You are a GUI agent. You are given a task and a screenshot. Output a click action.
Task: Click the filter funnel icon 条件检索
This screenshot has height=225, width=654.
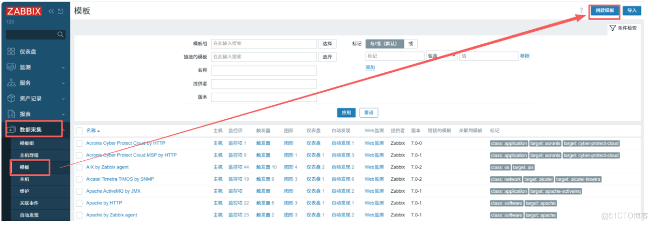[612, 28]
